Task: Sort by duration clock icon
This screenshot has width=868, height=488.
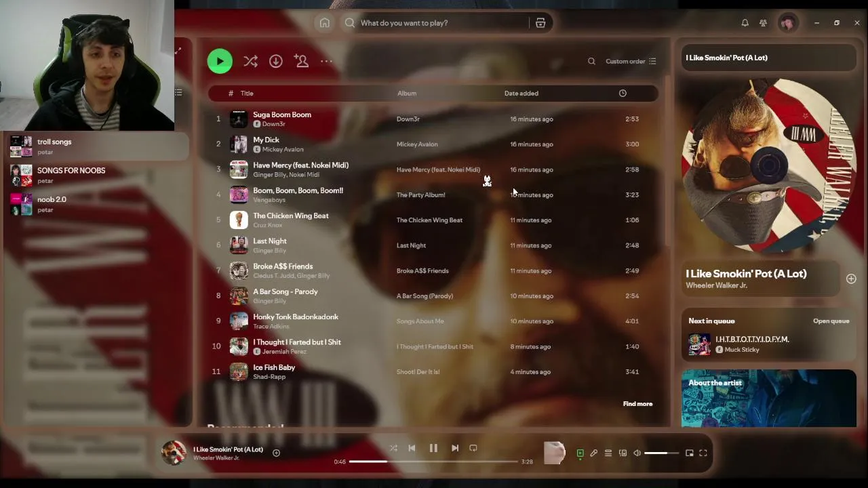Action: tap(623, 94)
